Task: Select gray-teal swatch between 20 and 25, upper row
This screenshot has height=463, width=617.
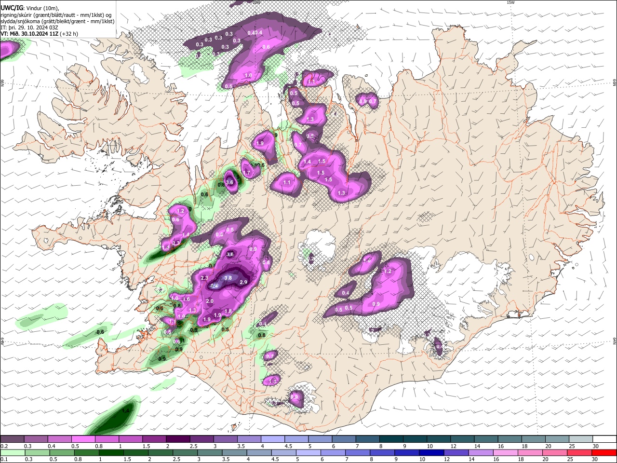Action: click(557, 439)
